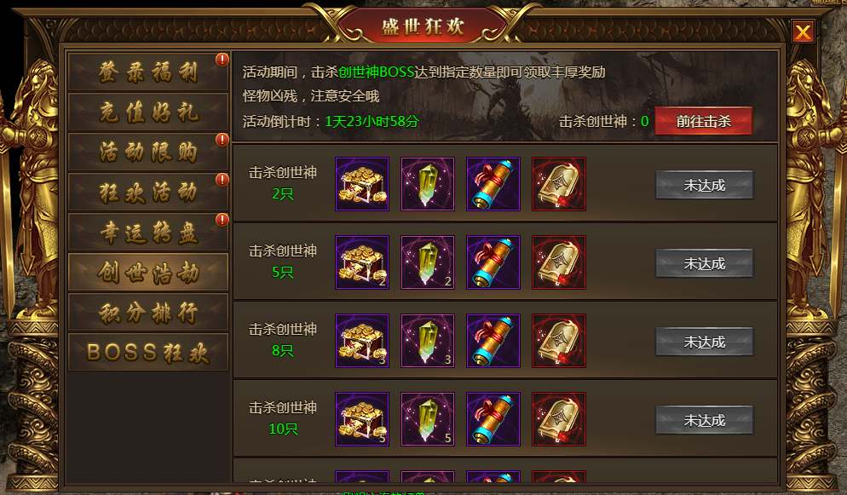The height and width of the screenshot is (495, 847).
Task: Open the BOSS狂欢 tab
Action: pos(148,353)
